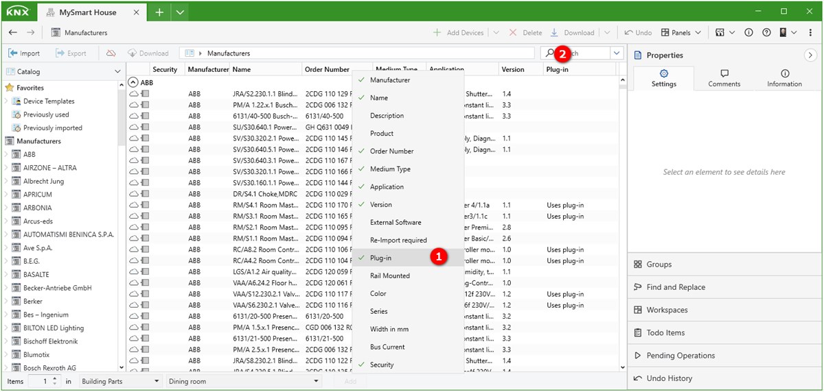Click cloud icon on JRA/S2.230.1.1 row
This screenshot has width=824, height=392.
(x=134, y=94)
